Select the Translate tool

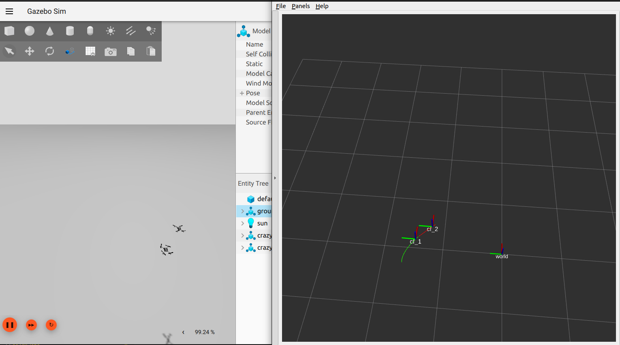(x=29, y=51)
